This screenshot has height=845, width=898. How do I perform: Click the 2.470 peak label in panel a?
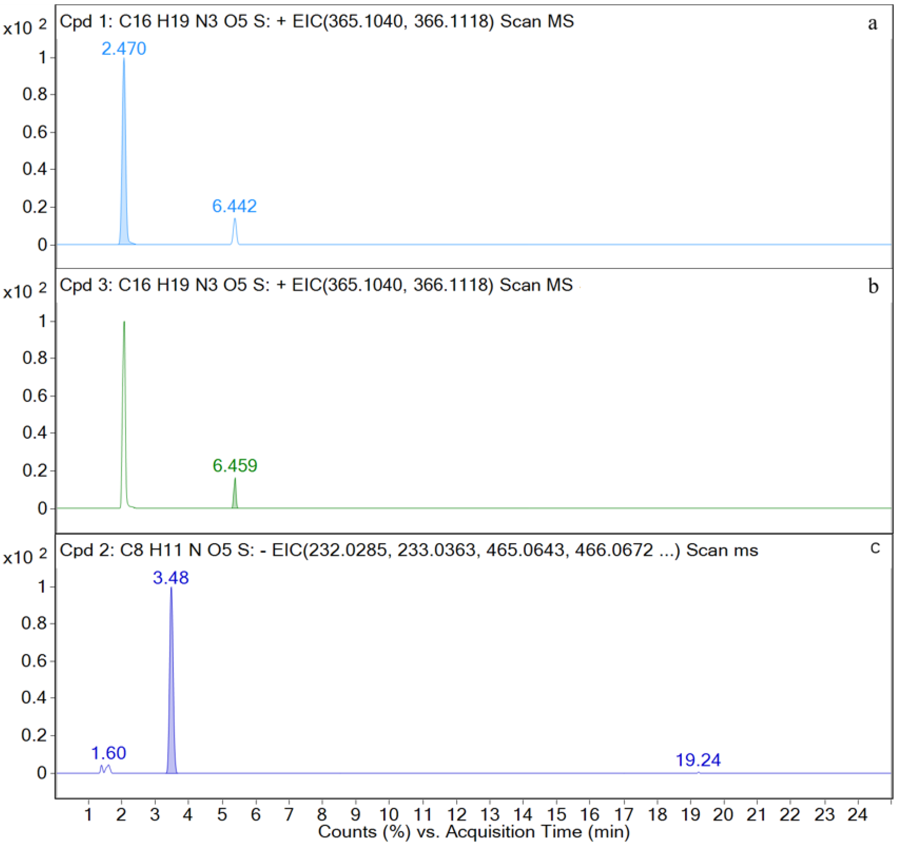[124, 49]
